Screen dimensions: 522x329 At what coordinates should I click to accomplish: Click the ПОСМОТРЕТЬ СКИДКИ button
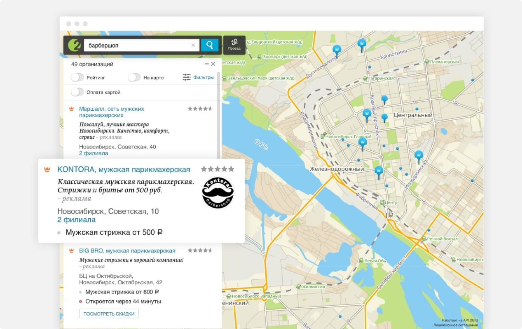(x=109, y=314)
